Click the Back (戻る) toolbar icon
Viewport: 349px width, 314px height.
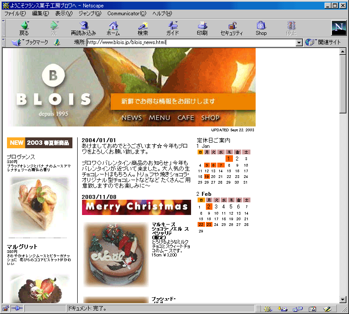[x=24, y=28]
